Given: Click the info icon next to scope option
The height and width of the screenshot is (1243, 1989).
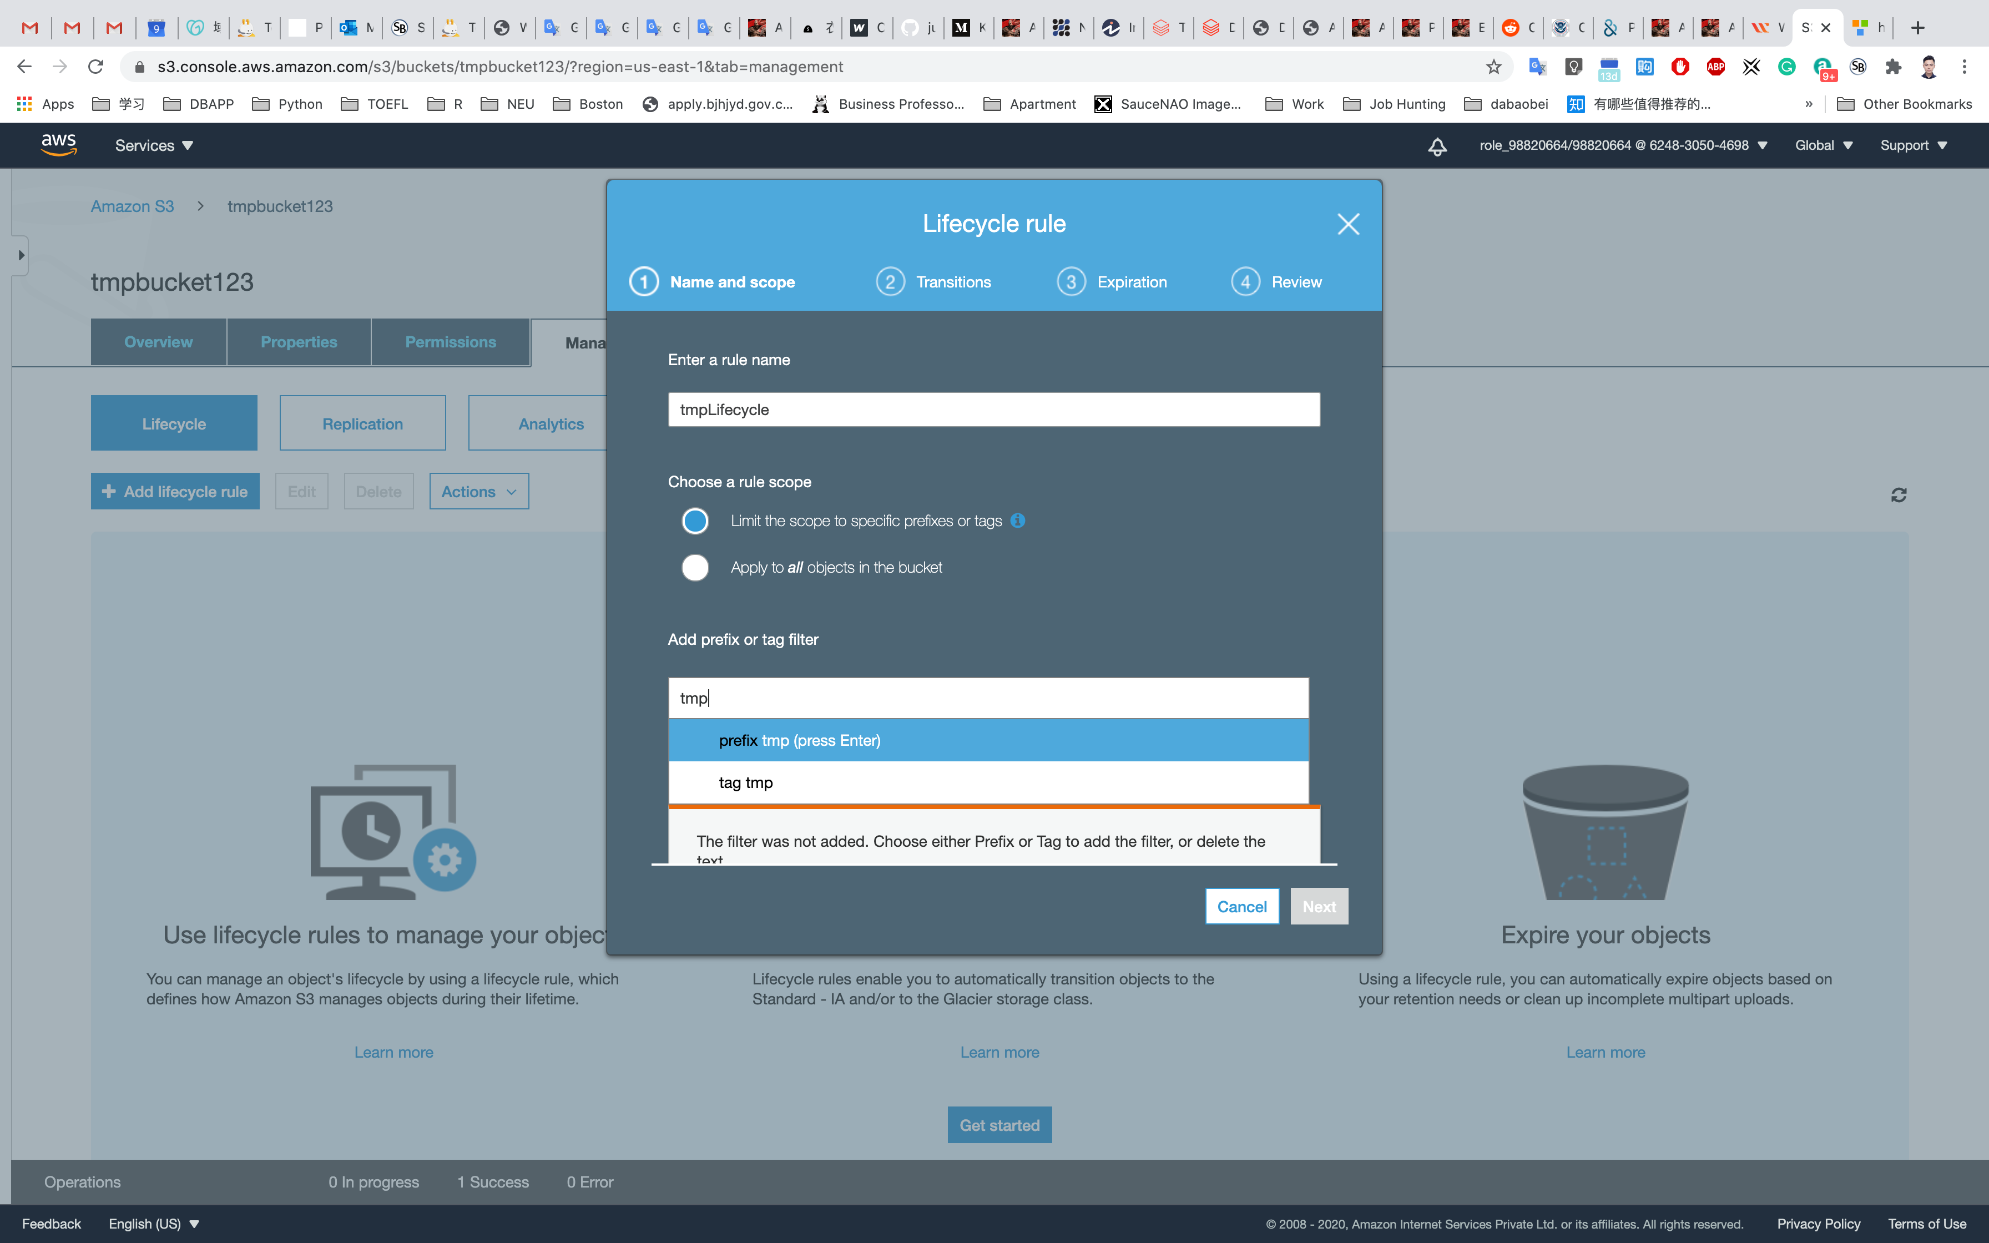Looking at the screenshot, I should coord(1017,521).
